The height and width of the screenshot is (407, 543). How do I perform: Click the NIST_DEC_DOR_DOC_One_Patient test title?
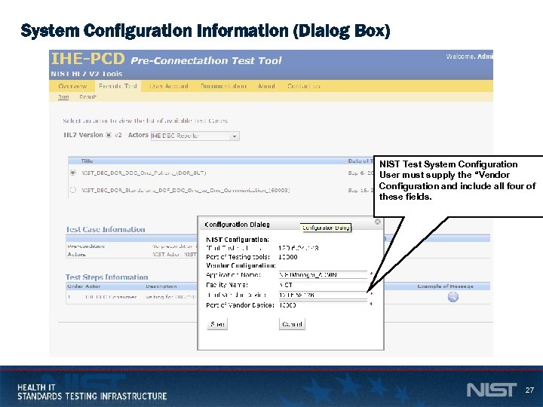(144, 173)
